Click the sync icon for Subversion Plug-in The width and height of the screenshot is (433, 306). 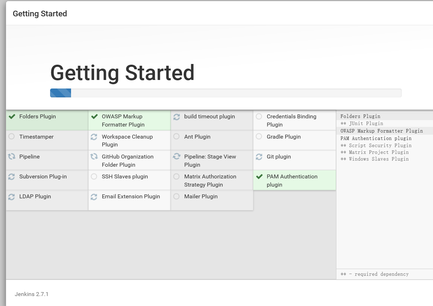click(x=12, y=176)
